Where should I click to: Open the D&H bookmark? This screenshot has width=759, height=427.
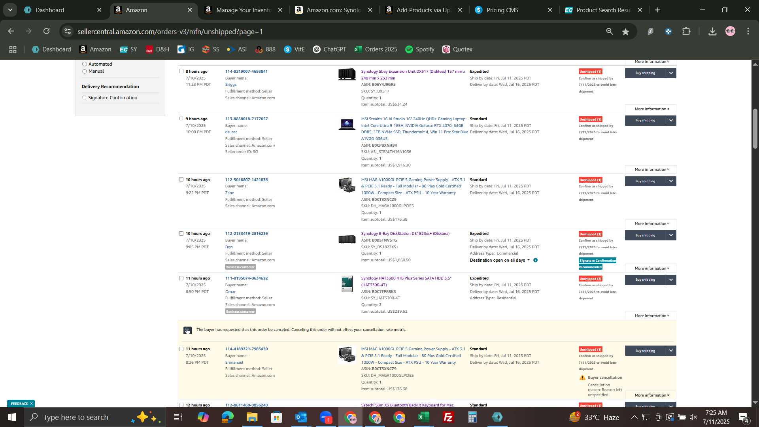[157, 49]
